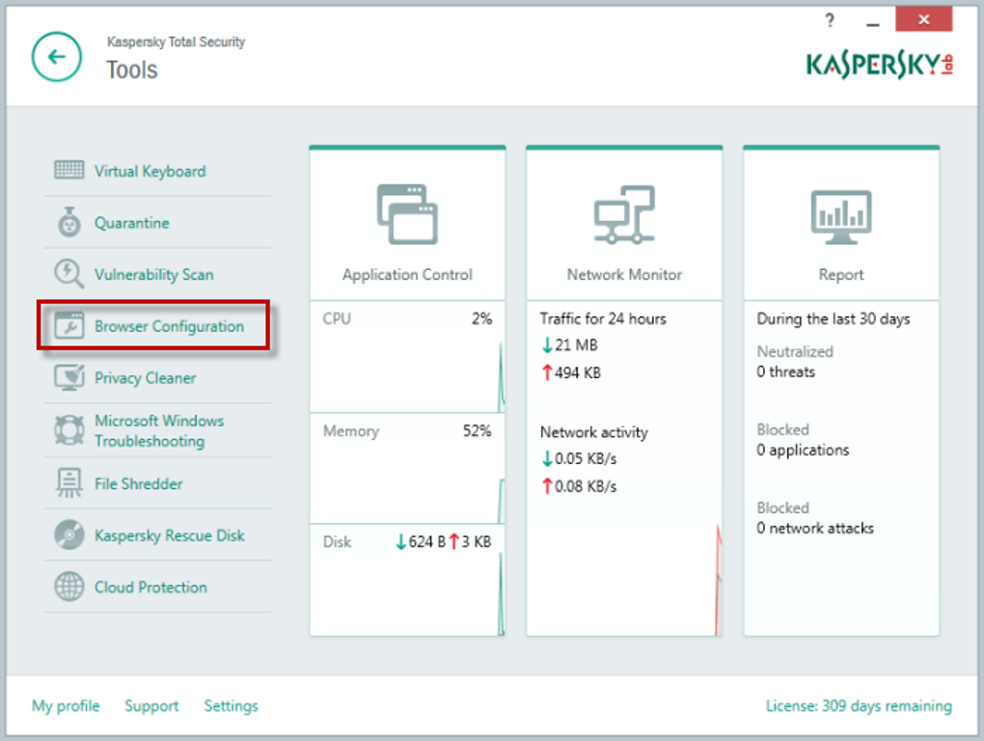Image resolution: width=984 pixels, height=741 pixels.
Task: Open help with the question mark icon
Action: [x=830, y=20]
